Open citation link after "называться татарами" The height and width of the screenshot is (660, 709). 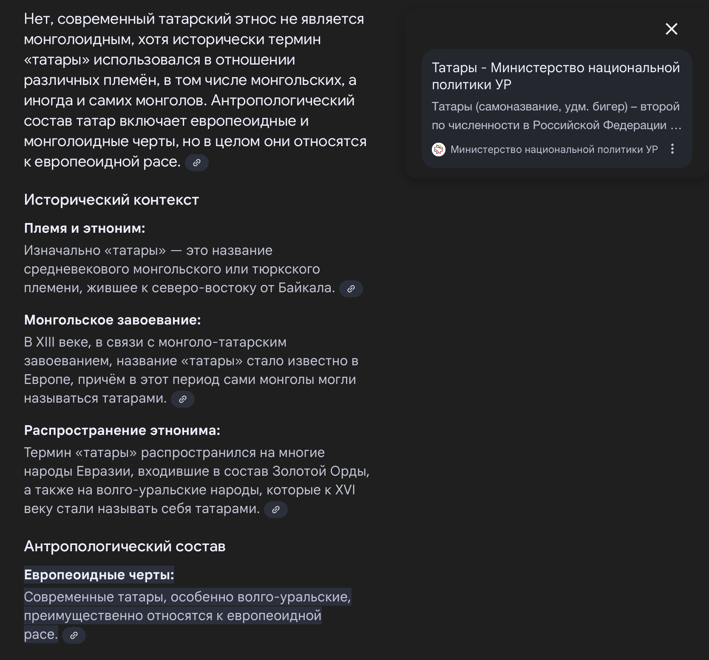click(183, 399)
